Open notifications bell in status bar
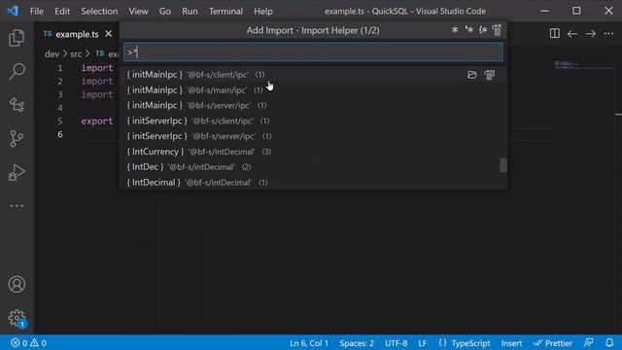Image resolution: width=622 pixels, height=350 pixels. (x=609, y=342)
